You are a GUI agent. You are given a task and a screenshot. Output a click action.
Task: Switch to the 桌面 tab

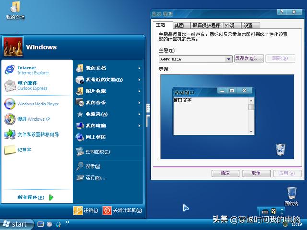tap(182, 25)
